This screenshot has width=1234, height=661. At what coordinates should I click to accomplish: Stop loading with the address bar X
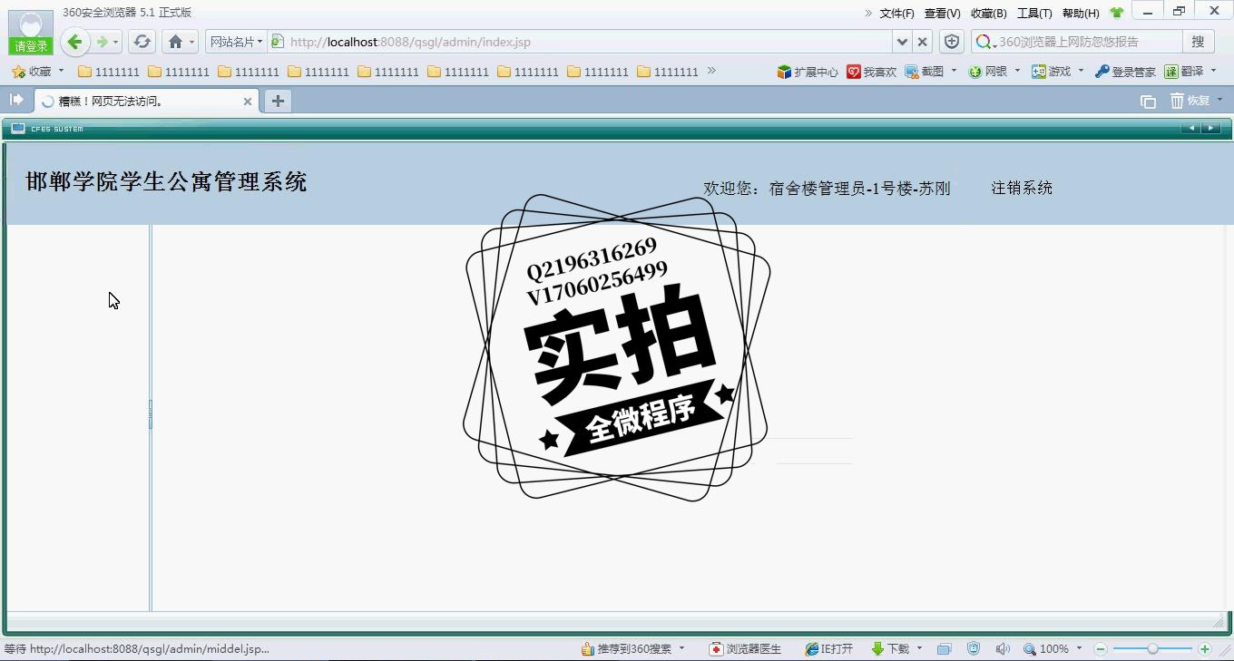[x=922, y=42]
